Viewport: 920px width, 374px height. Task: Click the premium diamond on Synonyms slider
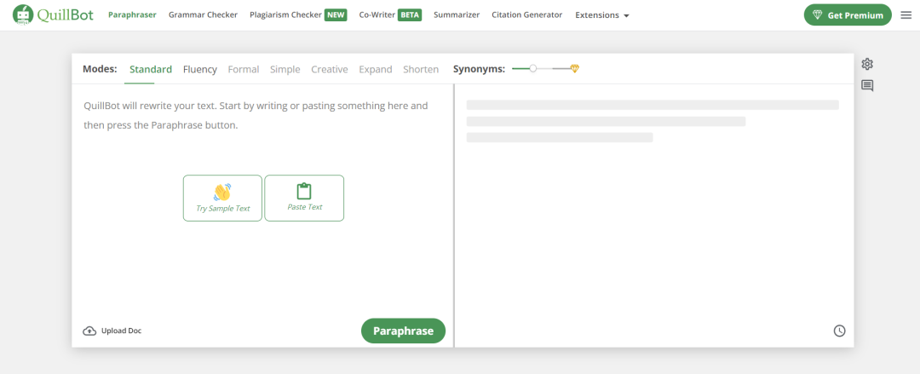click(574, 69)
